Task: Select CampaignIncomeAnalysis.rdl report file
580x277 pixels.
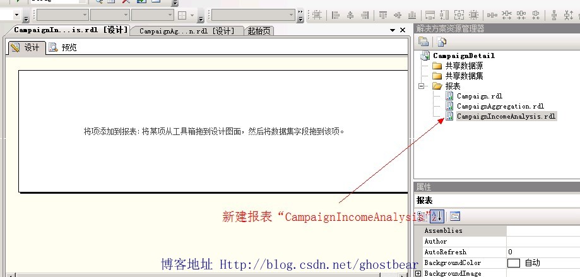Action: tap(506, 116)
